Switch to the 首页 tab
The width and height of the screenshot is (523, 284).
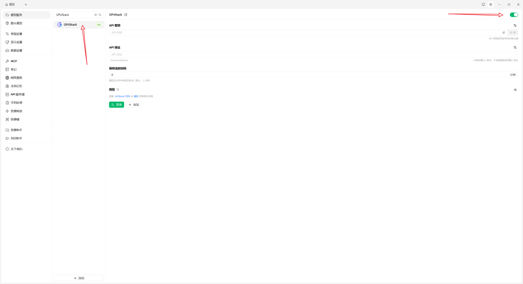[x=10, y=4]
